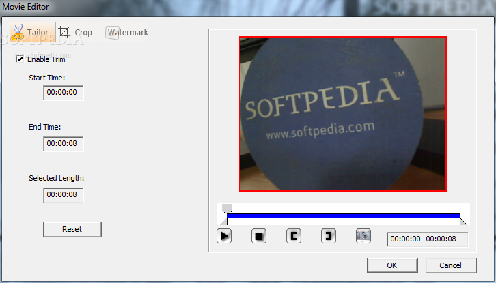Screen dimensions: 496x283
Task: Click the End Time field
Action: click(x=64, y=144)
